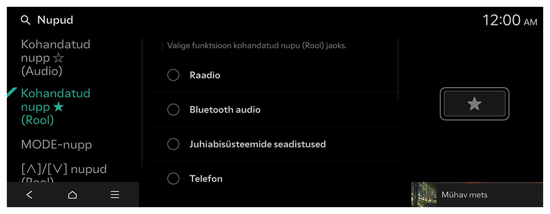The width and height of the screenshot is (550, 214).
Task: Open the Mühav mets now-playing widget
Action: (477, 195)
